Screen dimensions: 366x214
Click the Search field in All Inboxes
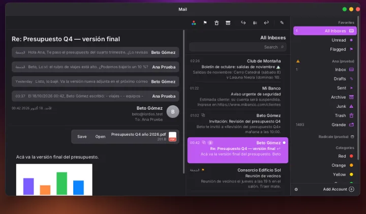[237, 47]
